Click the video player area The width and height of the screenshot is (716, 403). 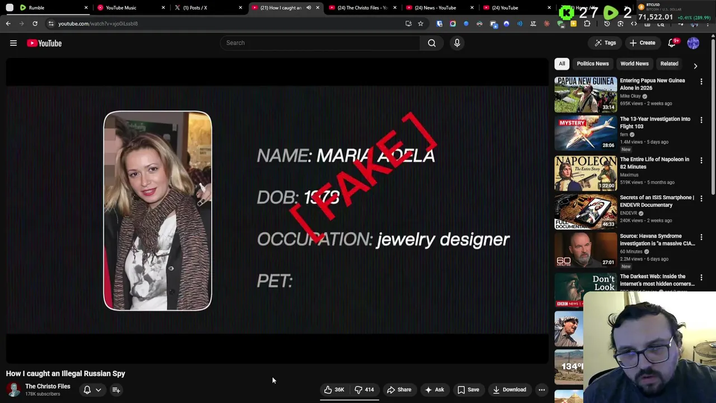[278, 210]
